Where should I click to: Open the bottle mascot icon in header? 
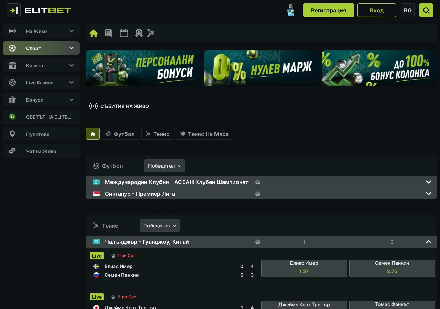point(291,10)
